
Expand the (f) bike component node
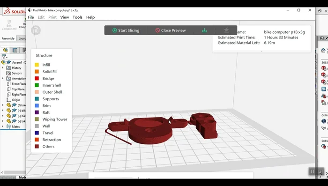coord(3,105)
